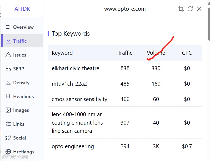Click the Overview icon in sidebar

pos(8,27)
